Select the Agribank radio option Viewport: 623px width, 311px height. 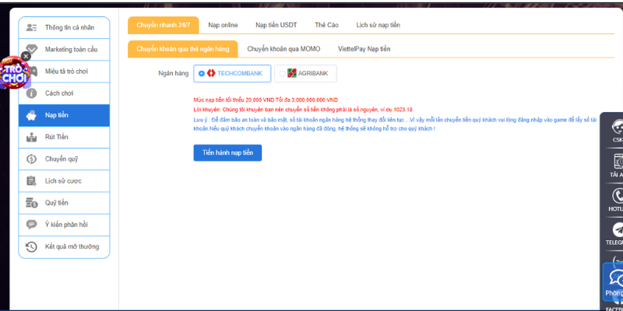[282, 73]
